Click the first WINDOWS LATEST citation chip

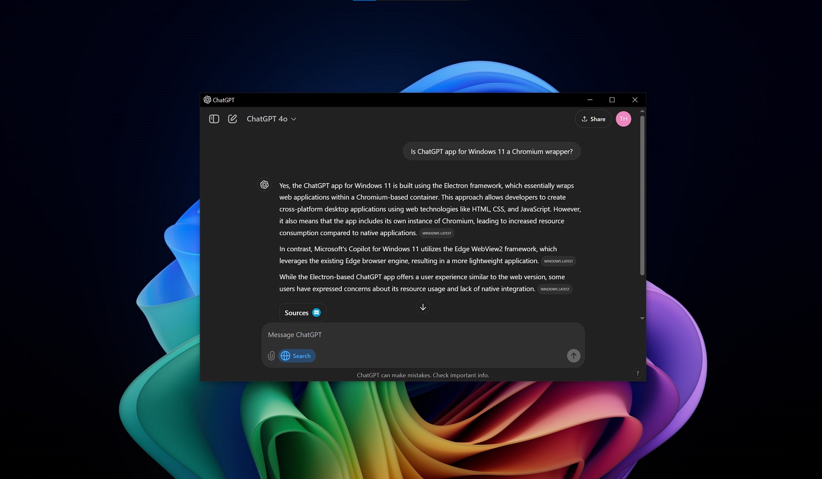437,233
